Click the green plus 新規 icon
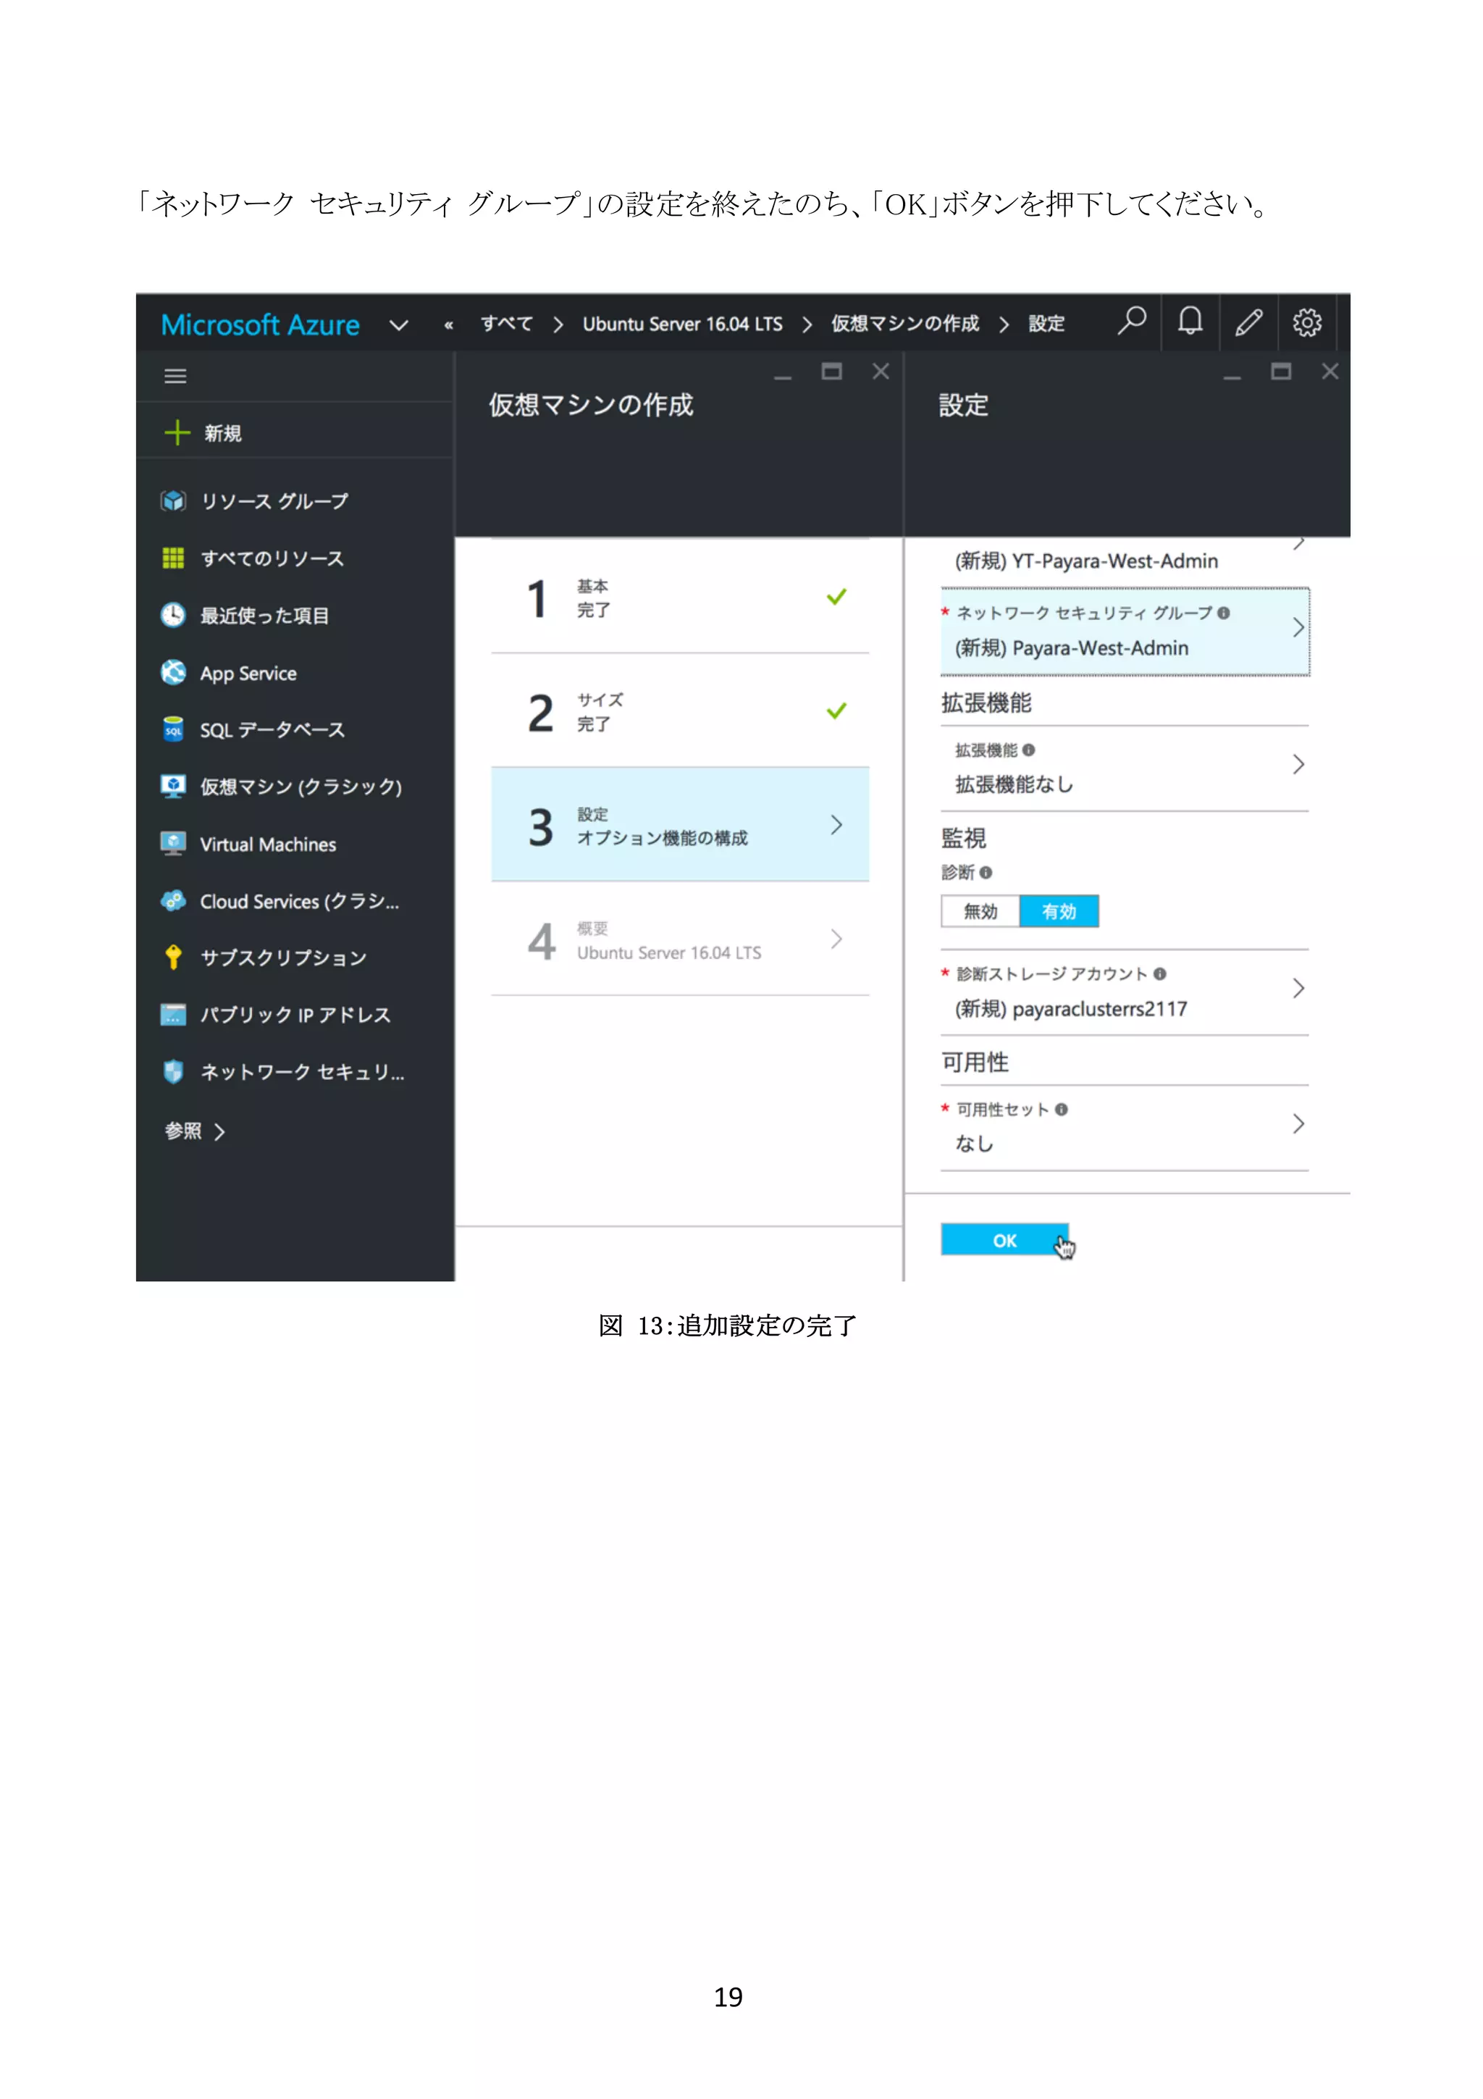The image size is (1483, 2099). tap(177, 432)
